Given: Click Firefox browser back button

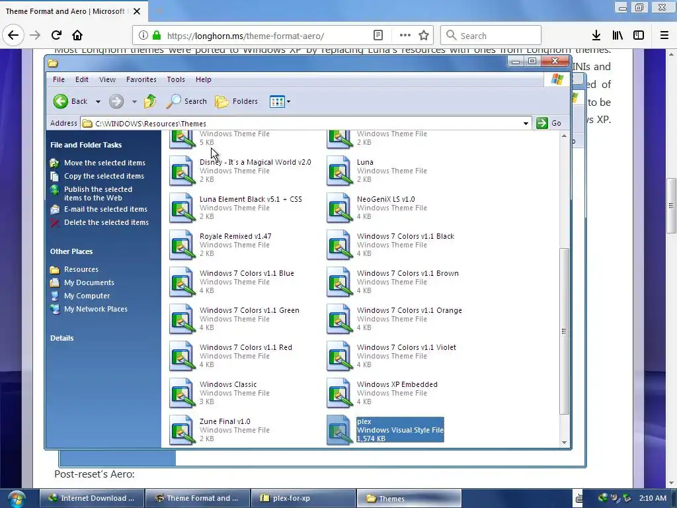Looking at the screenshot, I should point(13,35).
